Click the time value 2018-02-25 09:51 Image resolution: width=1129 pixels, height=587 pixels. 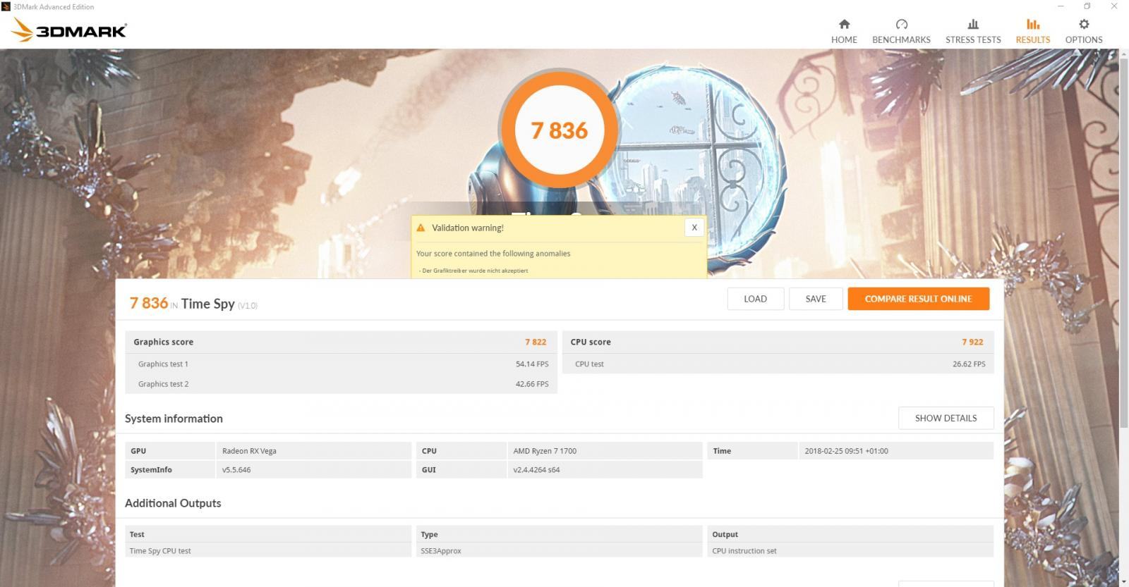[x=846, y=451]
